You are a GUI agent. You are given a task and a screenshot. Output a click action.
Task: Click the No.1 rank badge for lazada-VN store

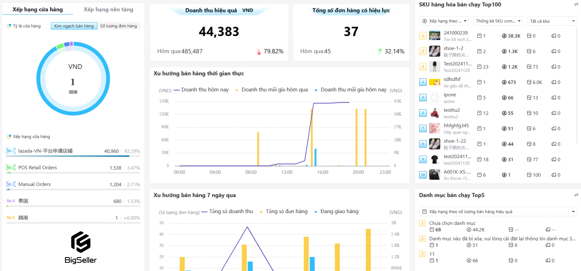11,151
